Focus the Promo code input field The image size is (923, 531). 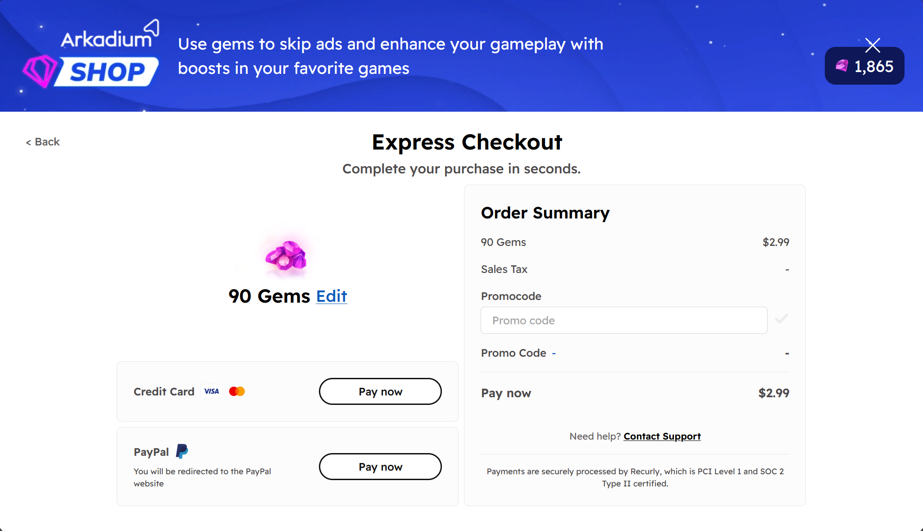coord(624,320)
